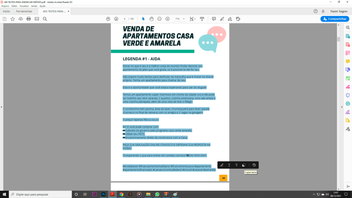Choose the arrow selection tool

tap(143, 19)
